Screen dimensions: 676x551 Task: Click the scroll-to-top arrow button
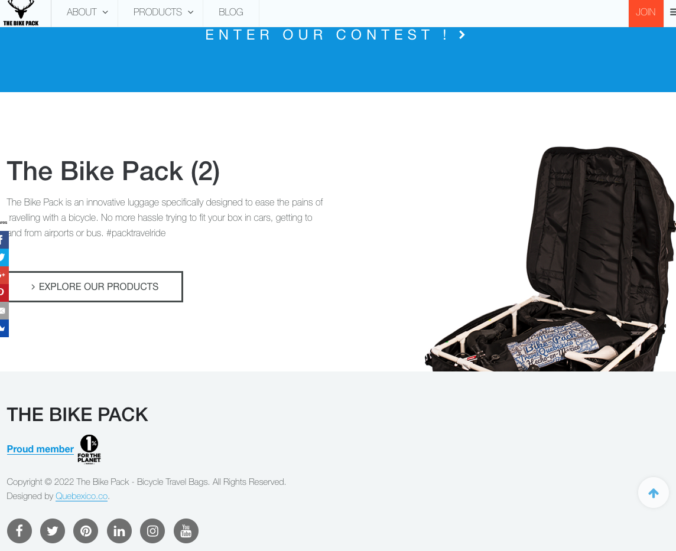pos(654,493)
